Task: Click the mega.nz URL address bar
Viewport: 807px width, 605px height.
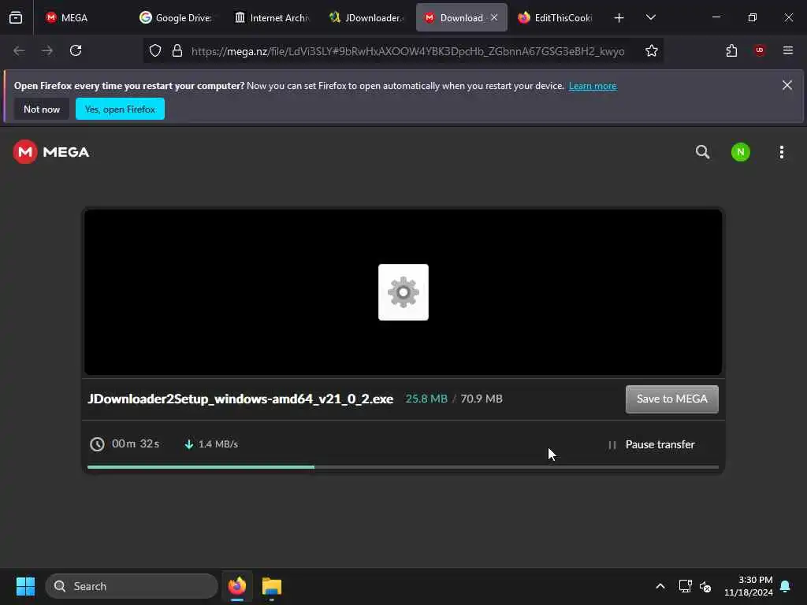Action: point(407,51)
